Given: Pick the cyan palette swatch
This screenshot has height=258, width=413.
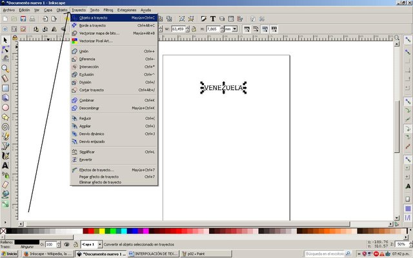Looking at the screenshot, I should click(124, 231).
